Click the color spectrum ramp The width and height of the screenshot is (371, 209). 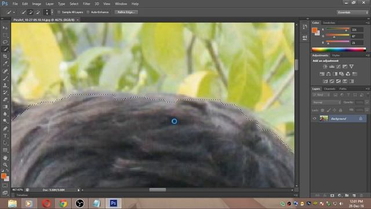(339, 49)
